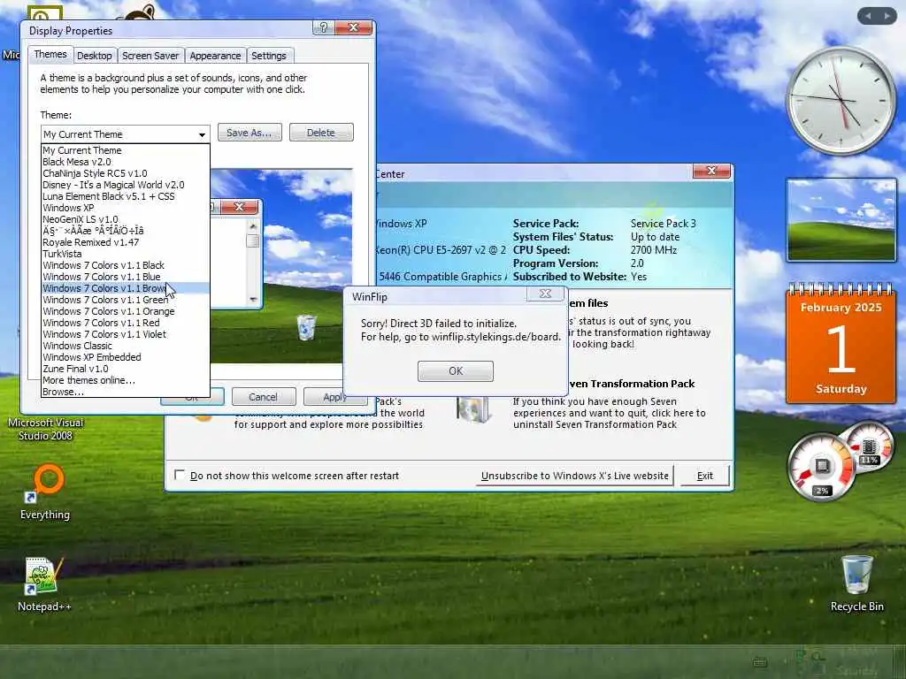Screen dimensions: 906x679
Task: Open the Recycle Bin on desktop
Action: (x=856, y=584)
